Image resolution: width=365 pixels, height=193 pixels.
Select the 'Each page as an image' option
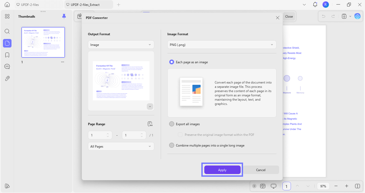pyautogui.click(x=171, y=62)
